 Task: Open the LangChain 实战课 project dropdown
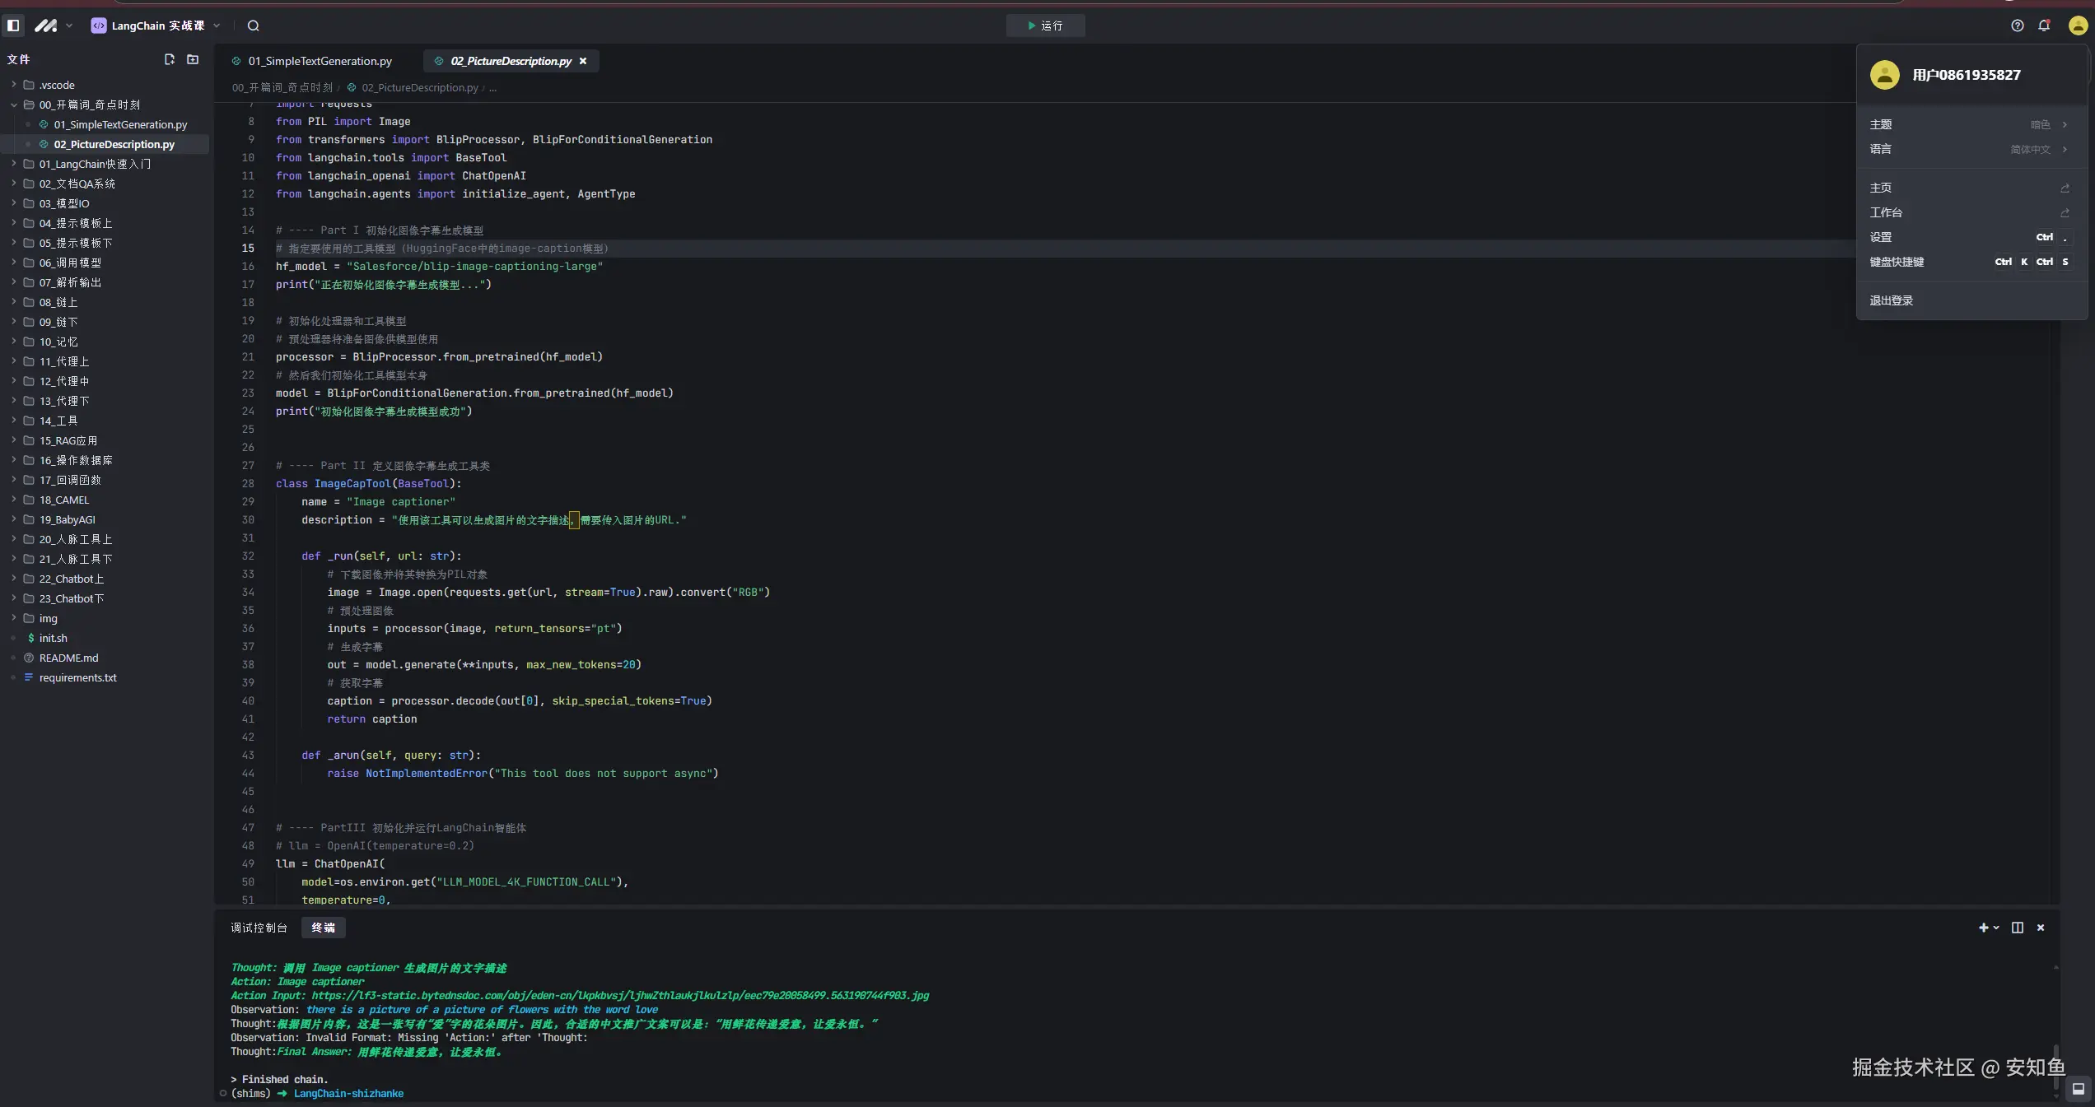tap(156, 26)
